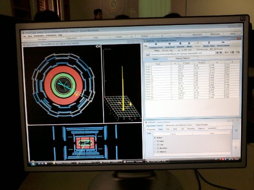Click the Reset Canvas icon

point(223,42)
